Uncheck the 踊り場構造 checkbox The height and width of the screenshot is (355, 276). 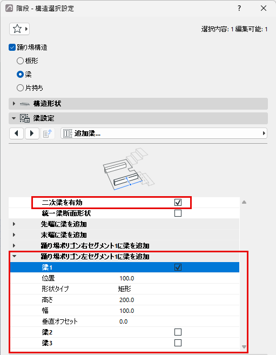tap(12, 48)
